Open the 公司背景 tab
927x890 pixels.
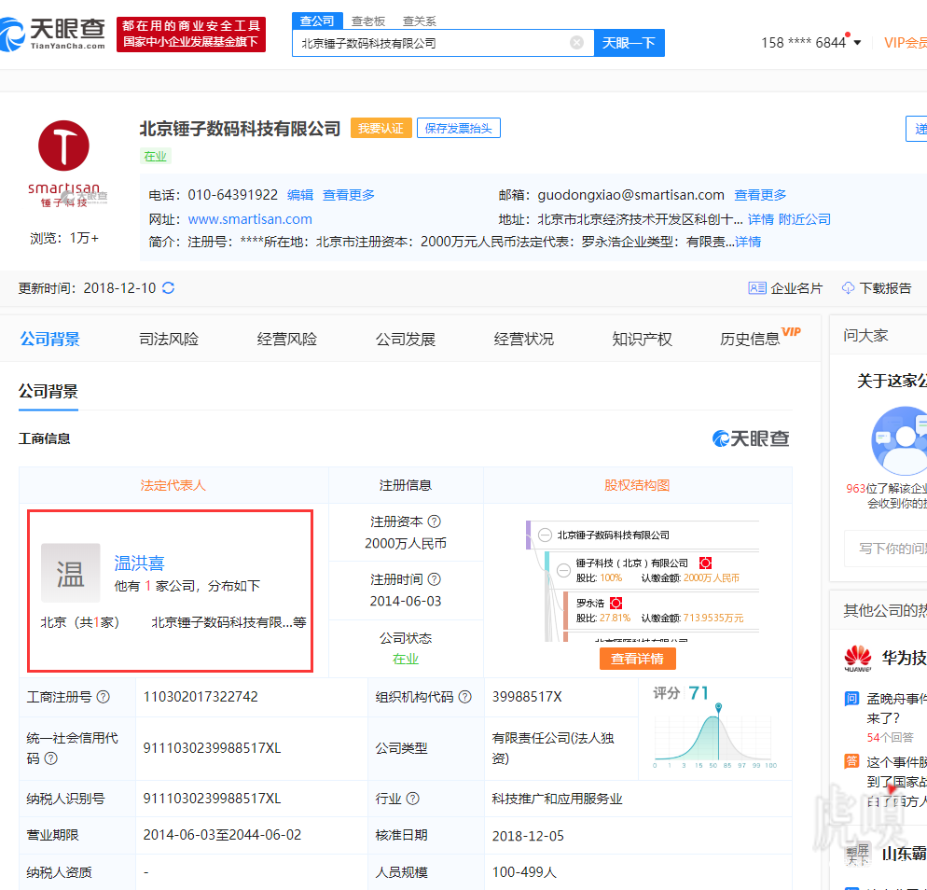tap(50, 339)
